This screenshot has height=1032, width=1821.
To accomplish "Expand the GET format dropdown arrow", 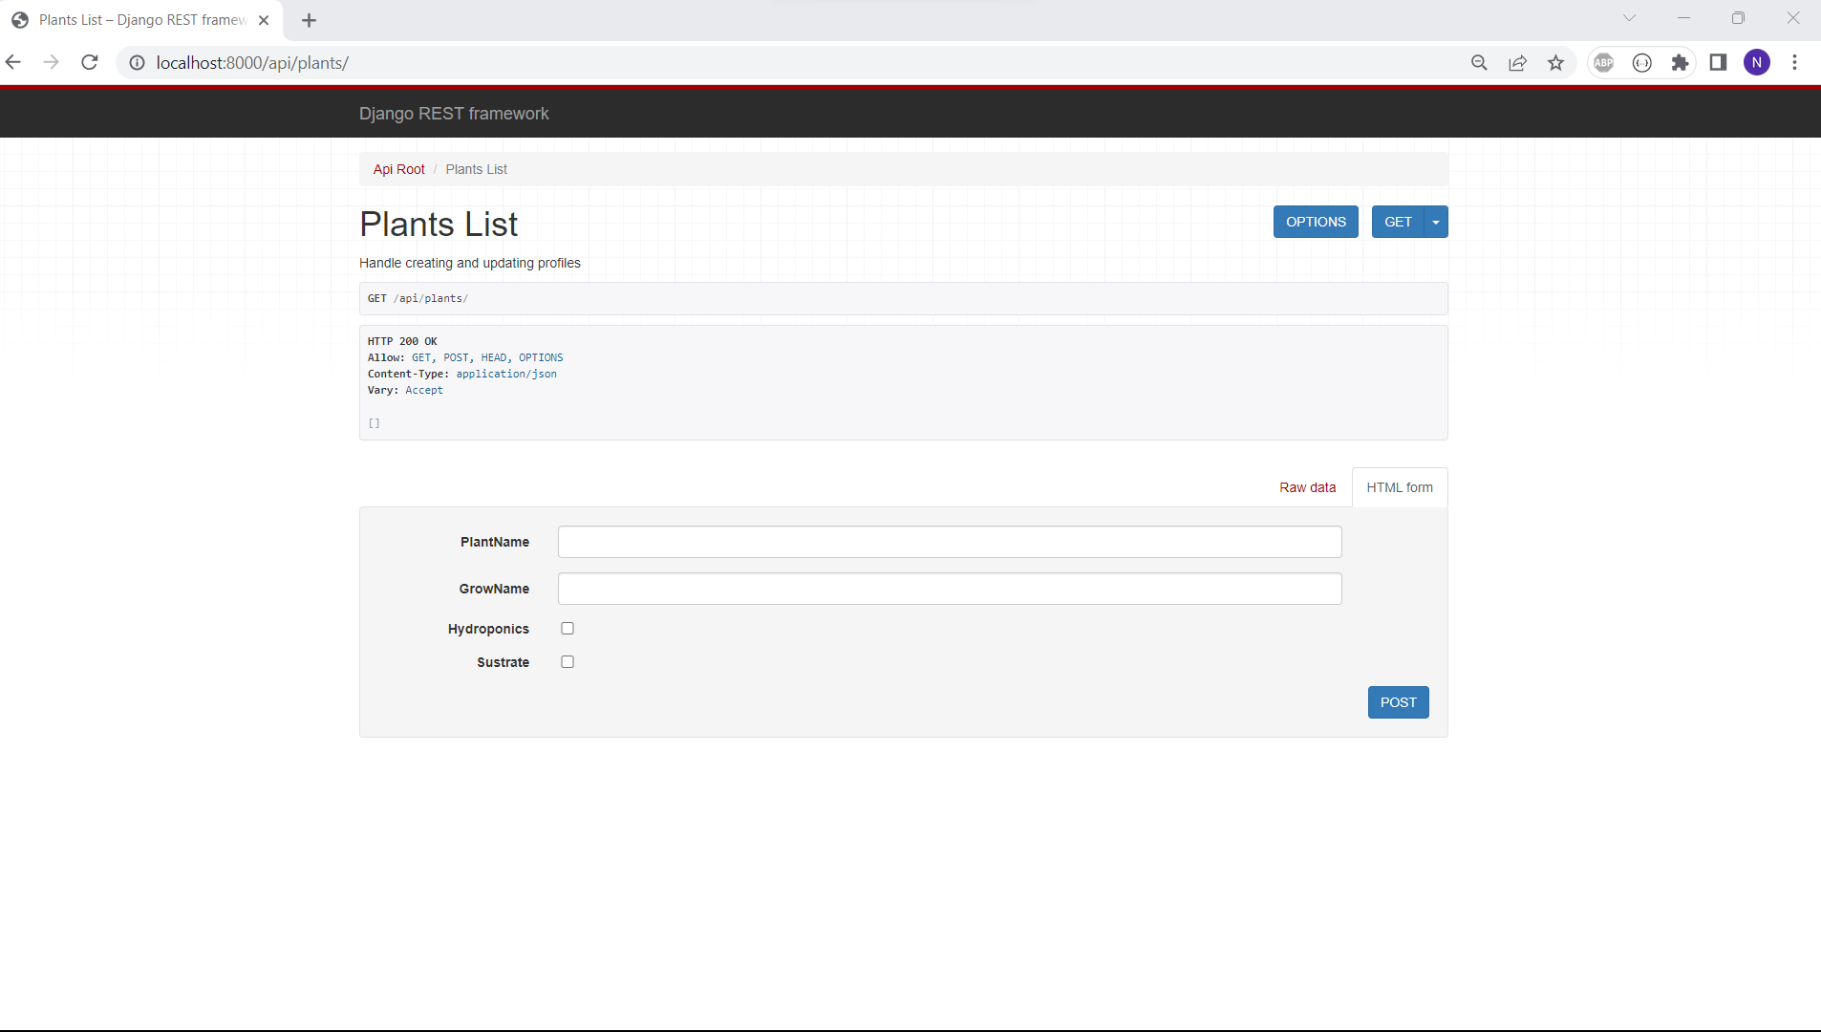I will pyautogui.click(x=1436, y=222).
